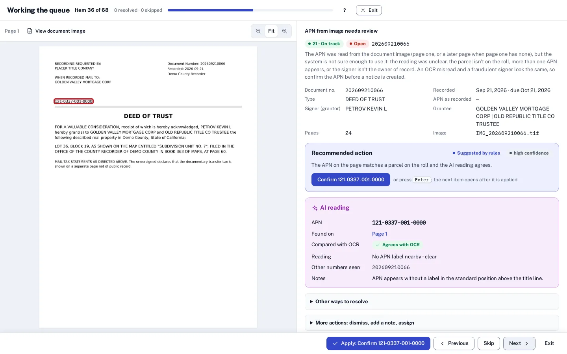Advance to the Next item
Image resolution: width=567 pixels, height=354 pixels.
[519, 343]
